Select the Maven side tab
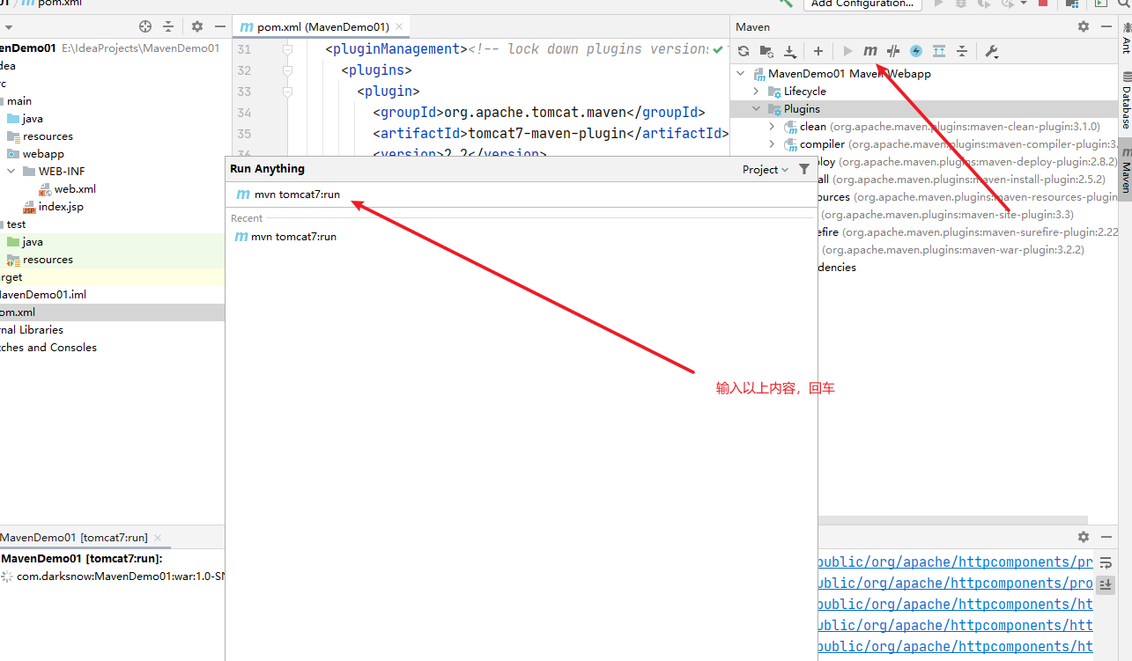This screenshot has width=1132, height=661. (1125, 170)
